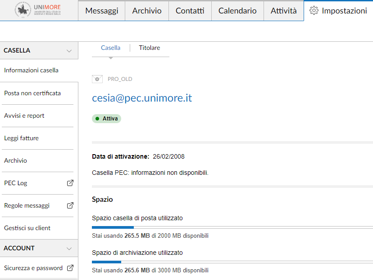Click external link icon beside Regole messaggi
This screenshot has width=373, height=280.
coord(70,205)
